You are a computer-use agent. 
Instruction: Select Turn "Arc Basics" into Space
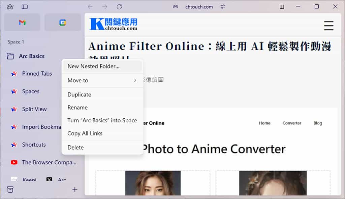pyautogui.click(x=102, y=120)
